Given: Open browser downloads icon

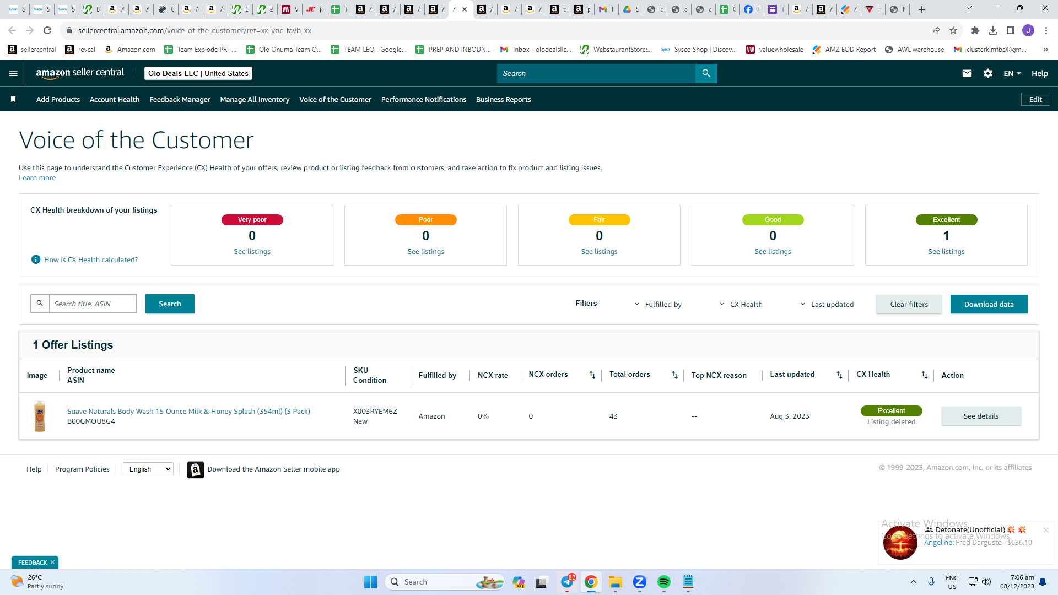Looking at the screenshot, I should [993, 30].
